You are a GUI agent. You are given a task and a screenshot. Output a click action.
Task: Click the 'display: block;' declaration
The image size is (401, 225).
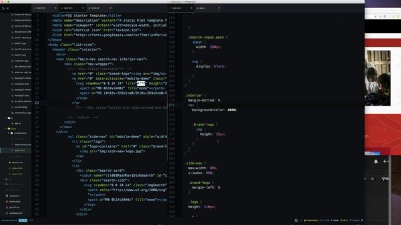click(x=211, y=66)
